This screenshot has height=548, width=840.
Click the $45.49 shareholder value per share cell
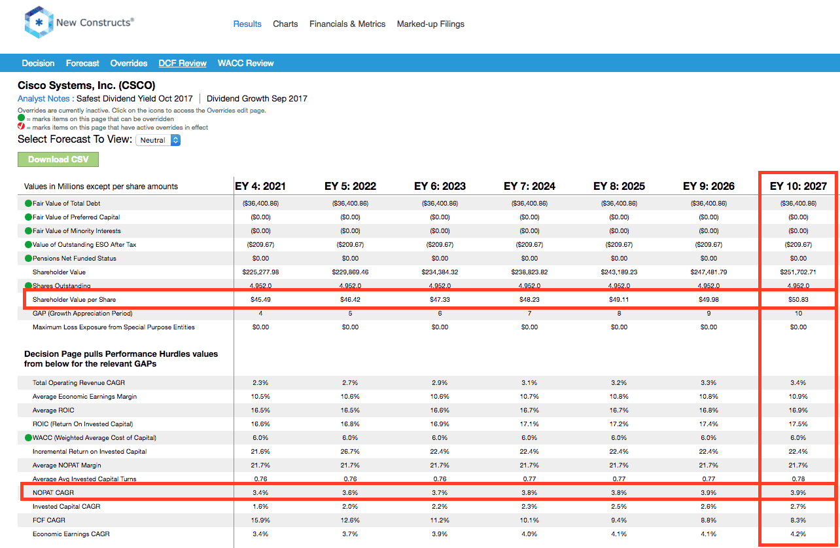pos(260,299)
